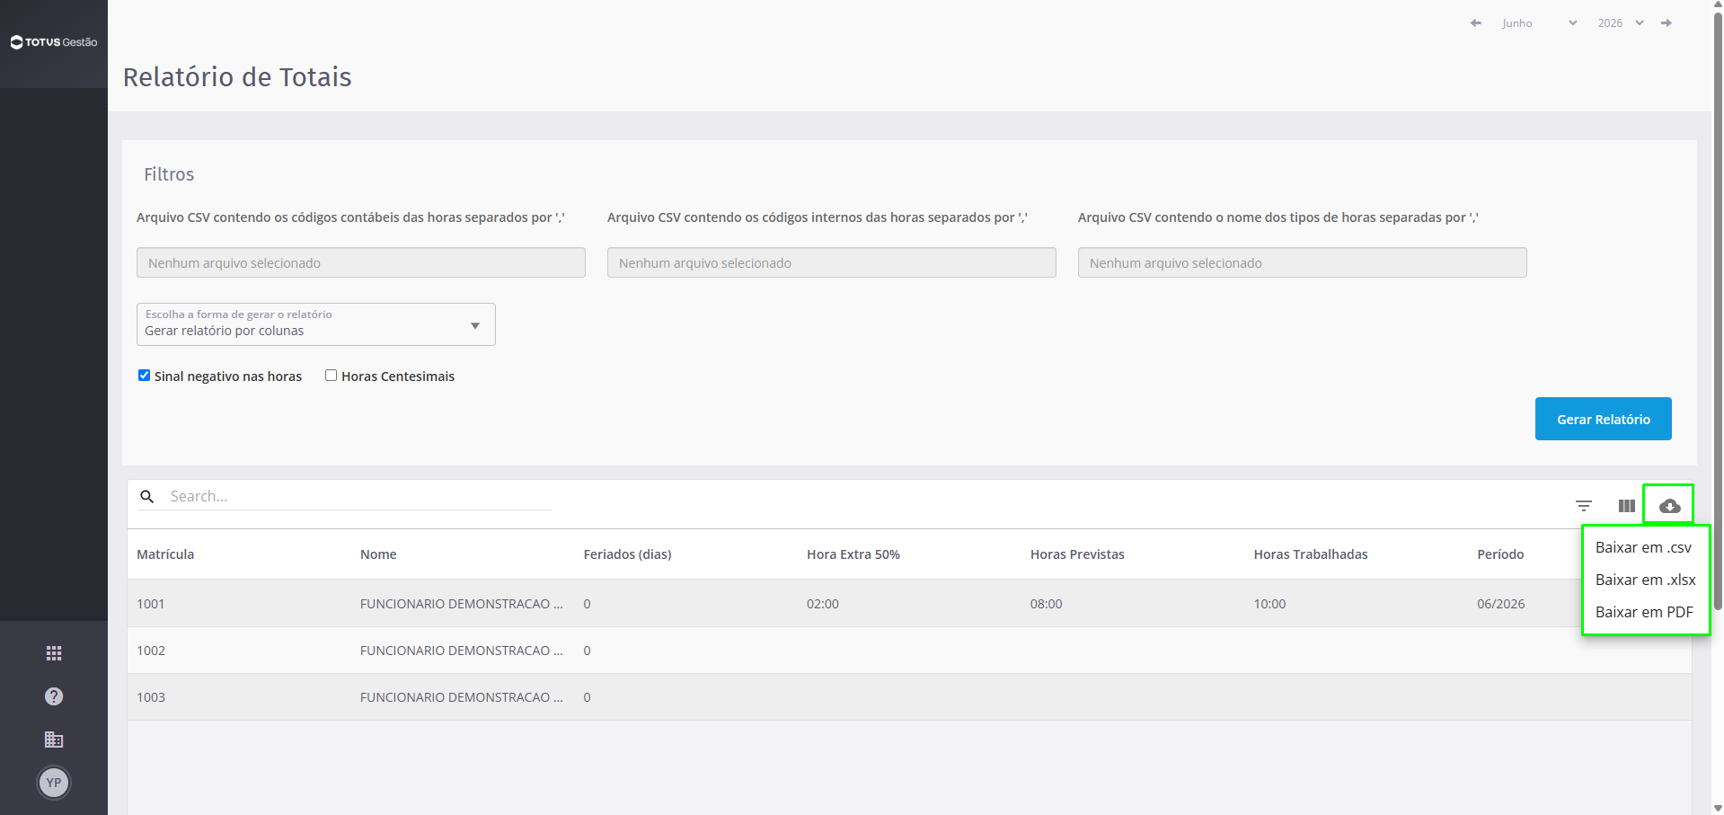Enable Horas Centesimais checkbox
The height and width of the screenshot is (815, 1724).
click(x=331, y=376)
